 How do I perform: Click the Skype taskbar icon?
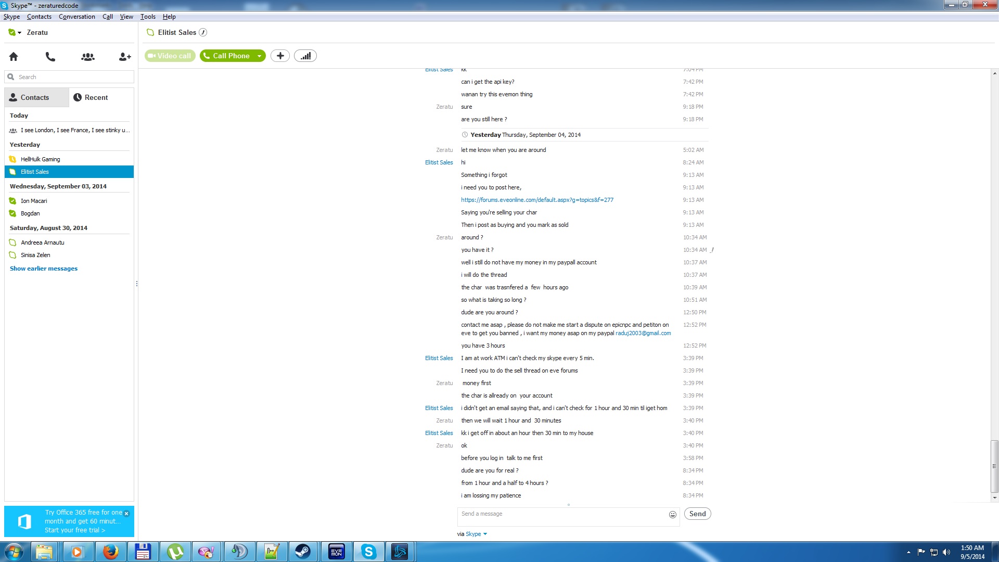[x=368, y=552]
